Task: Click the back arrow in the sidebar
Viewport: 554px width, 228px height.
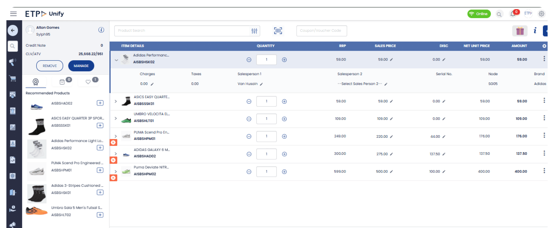Action: click(13, 31)
